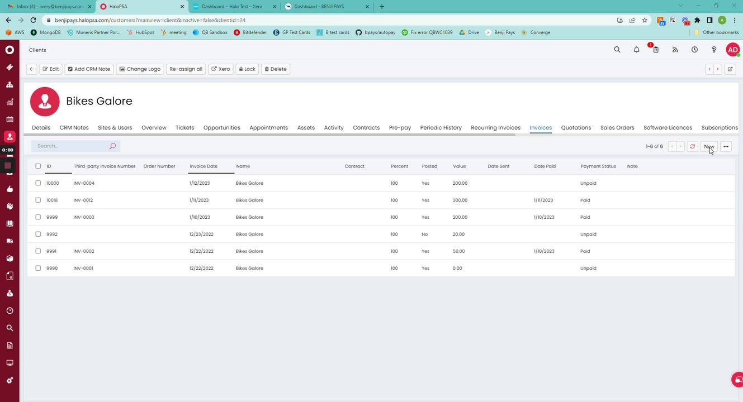Click the Change Logo button

tap(140, 69)
